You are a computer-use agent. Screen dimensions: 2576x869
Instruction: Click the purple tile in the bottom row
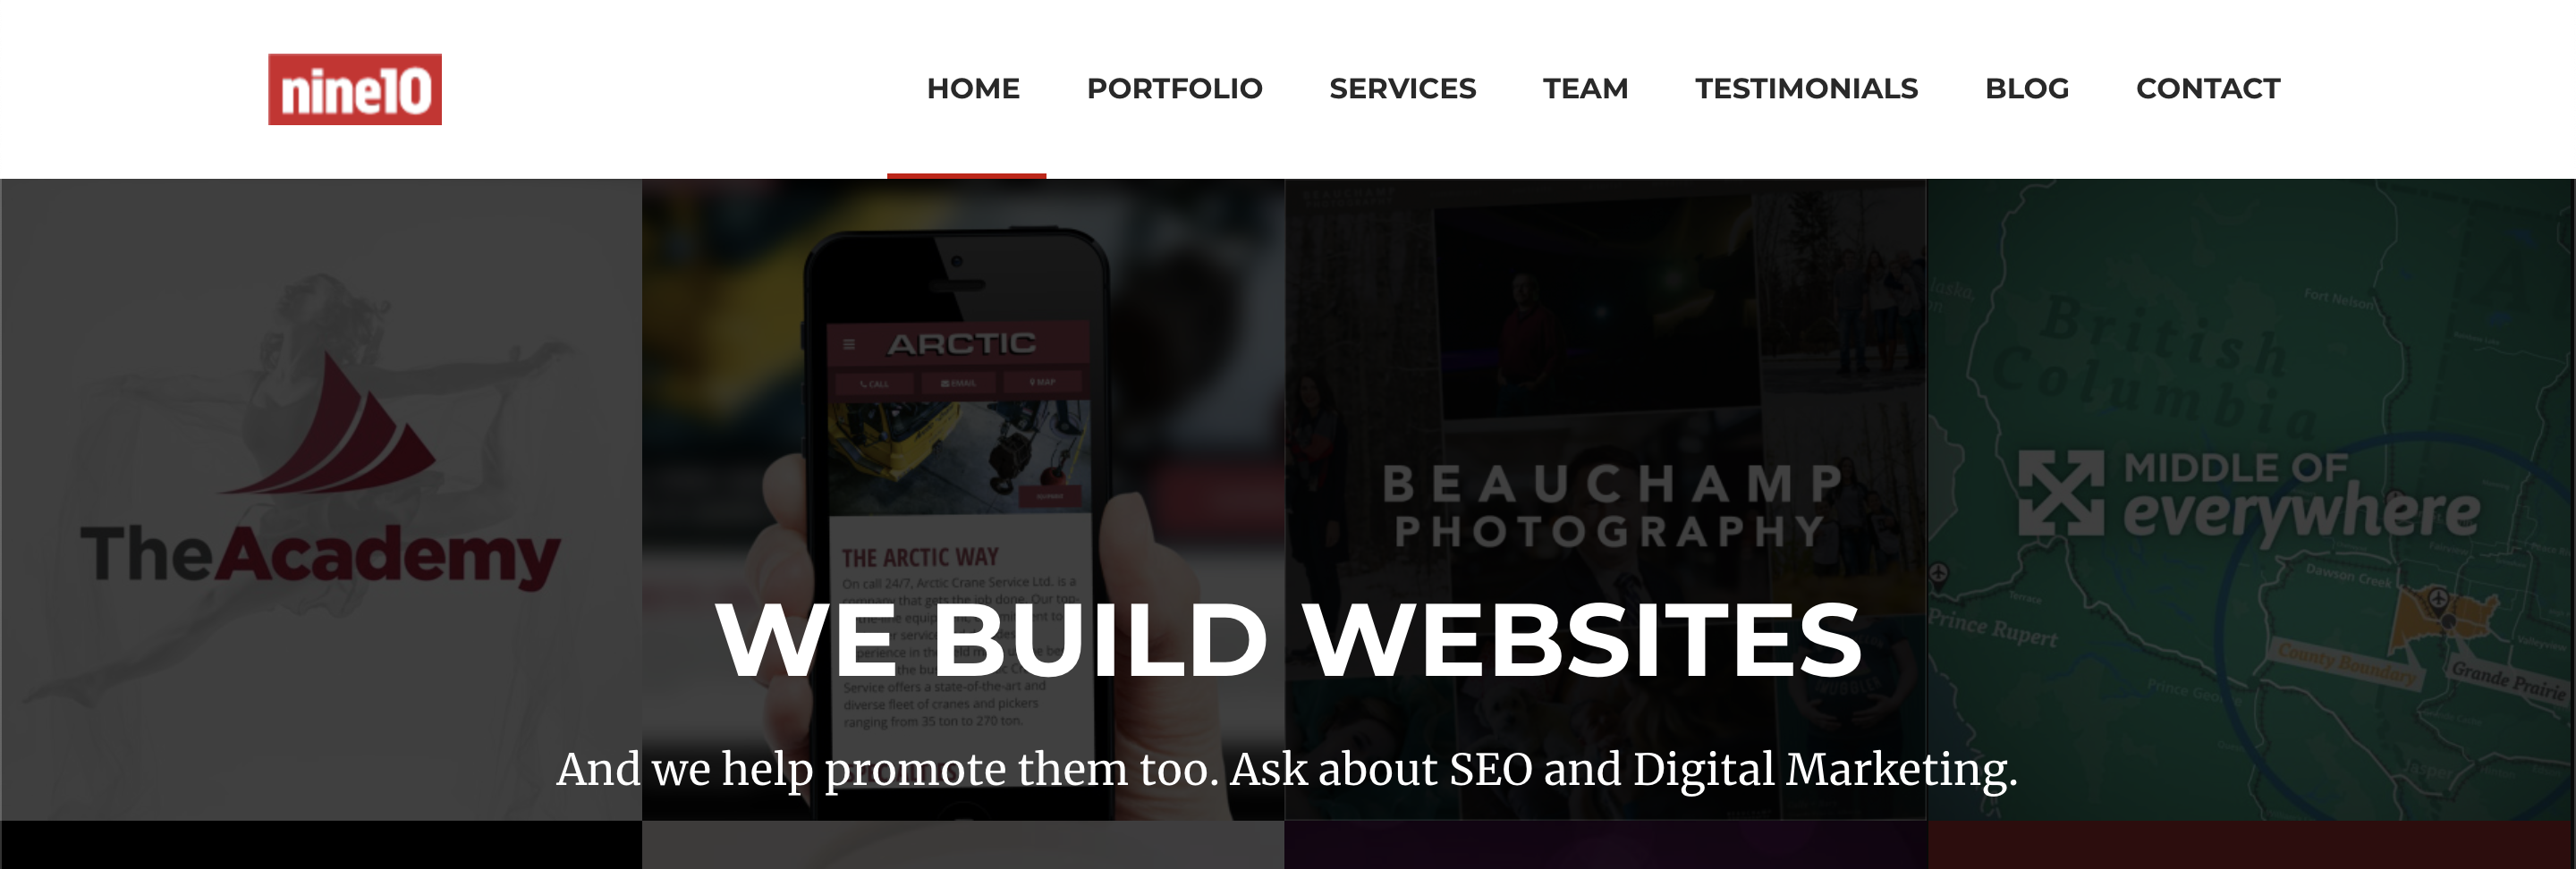pos(1605,845)
